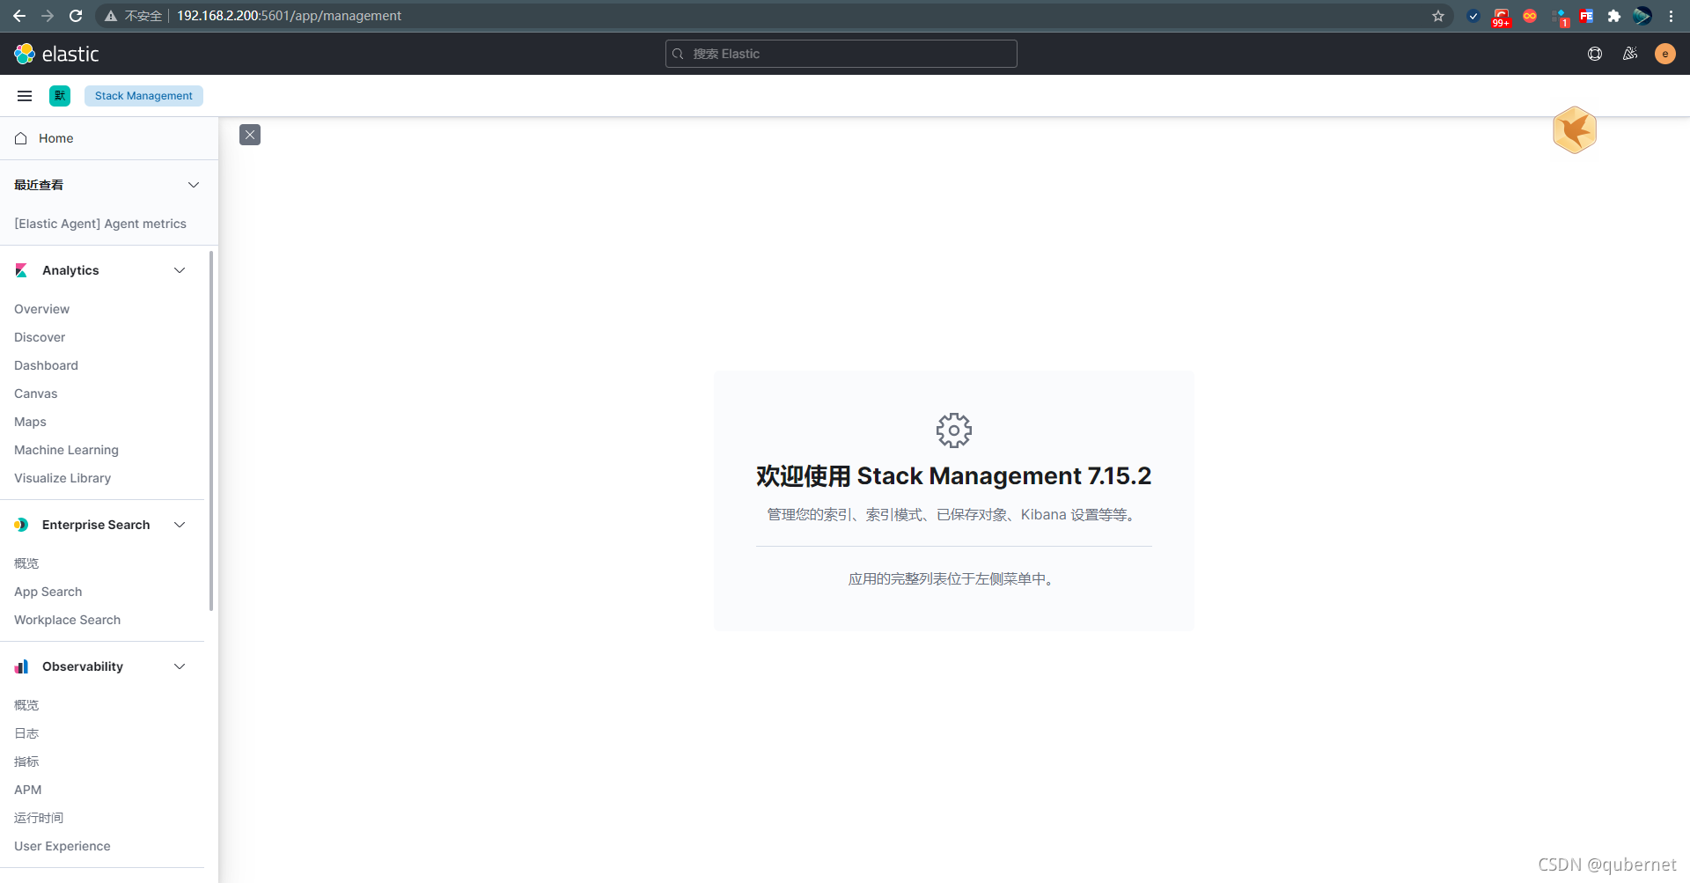Close the panel with X button
The height and width of the screenshot is (883, 1690).
(250, 135)
